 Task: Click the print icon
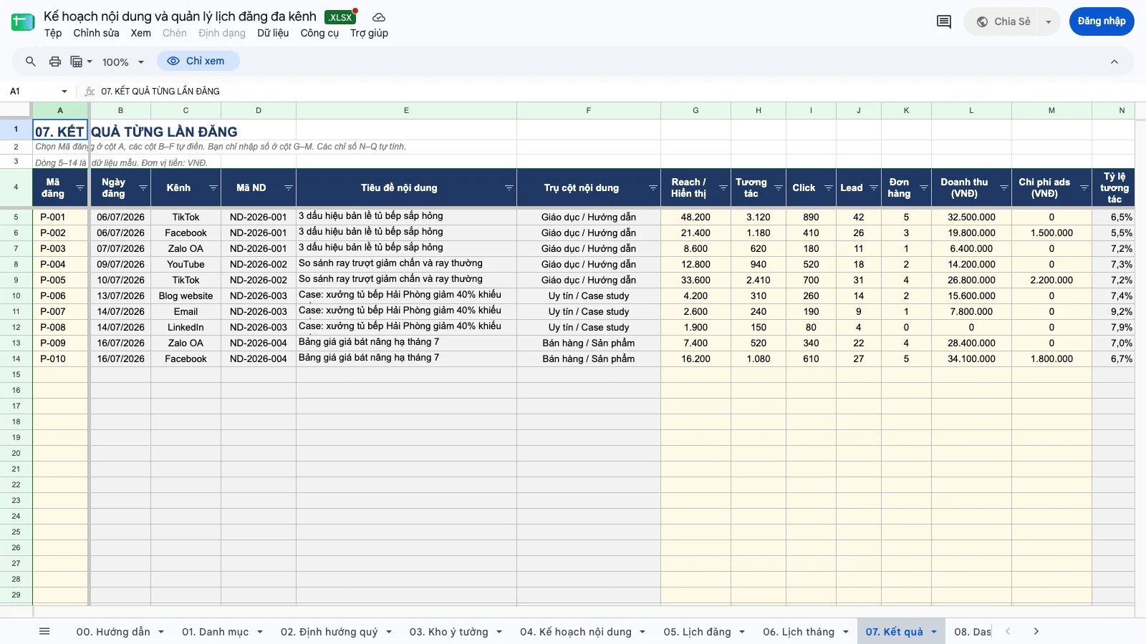(55, 62)
